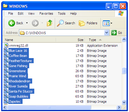Click the FeatherTexture bitmap icon
129x112 pixels.
point(6,61)
